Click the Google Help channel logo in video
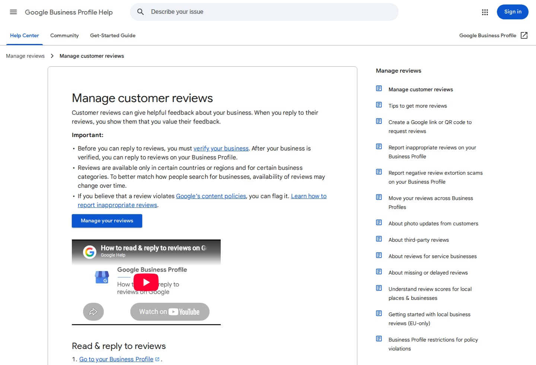Image resolution: width=536 pixels, height=365 pixels. tap(90, 252)
